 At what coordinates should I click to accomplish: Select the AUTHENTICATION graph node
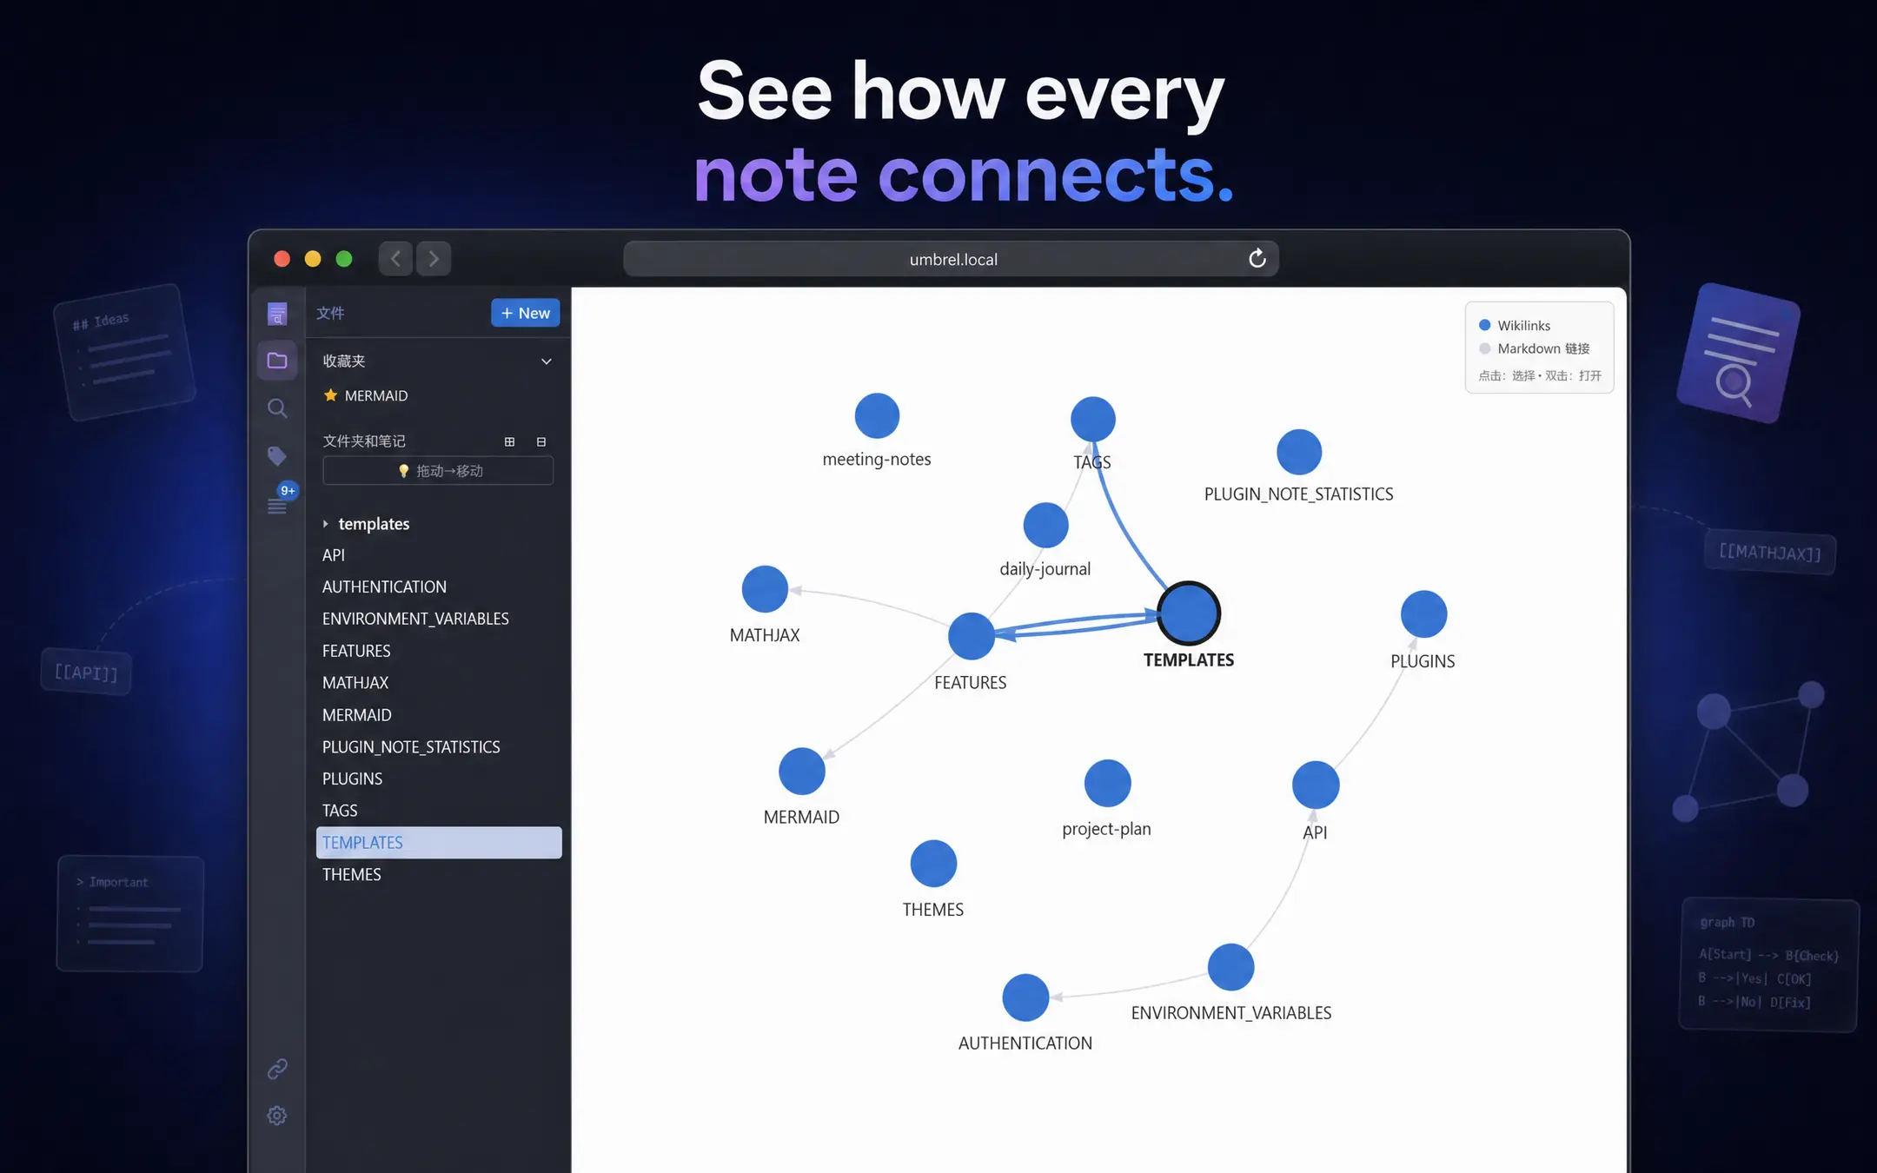(1025, 997)
